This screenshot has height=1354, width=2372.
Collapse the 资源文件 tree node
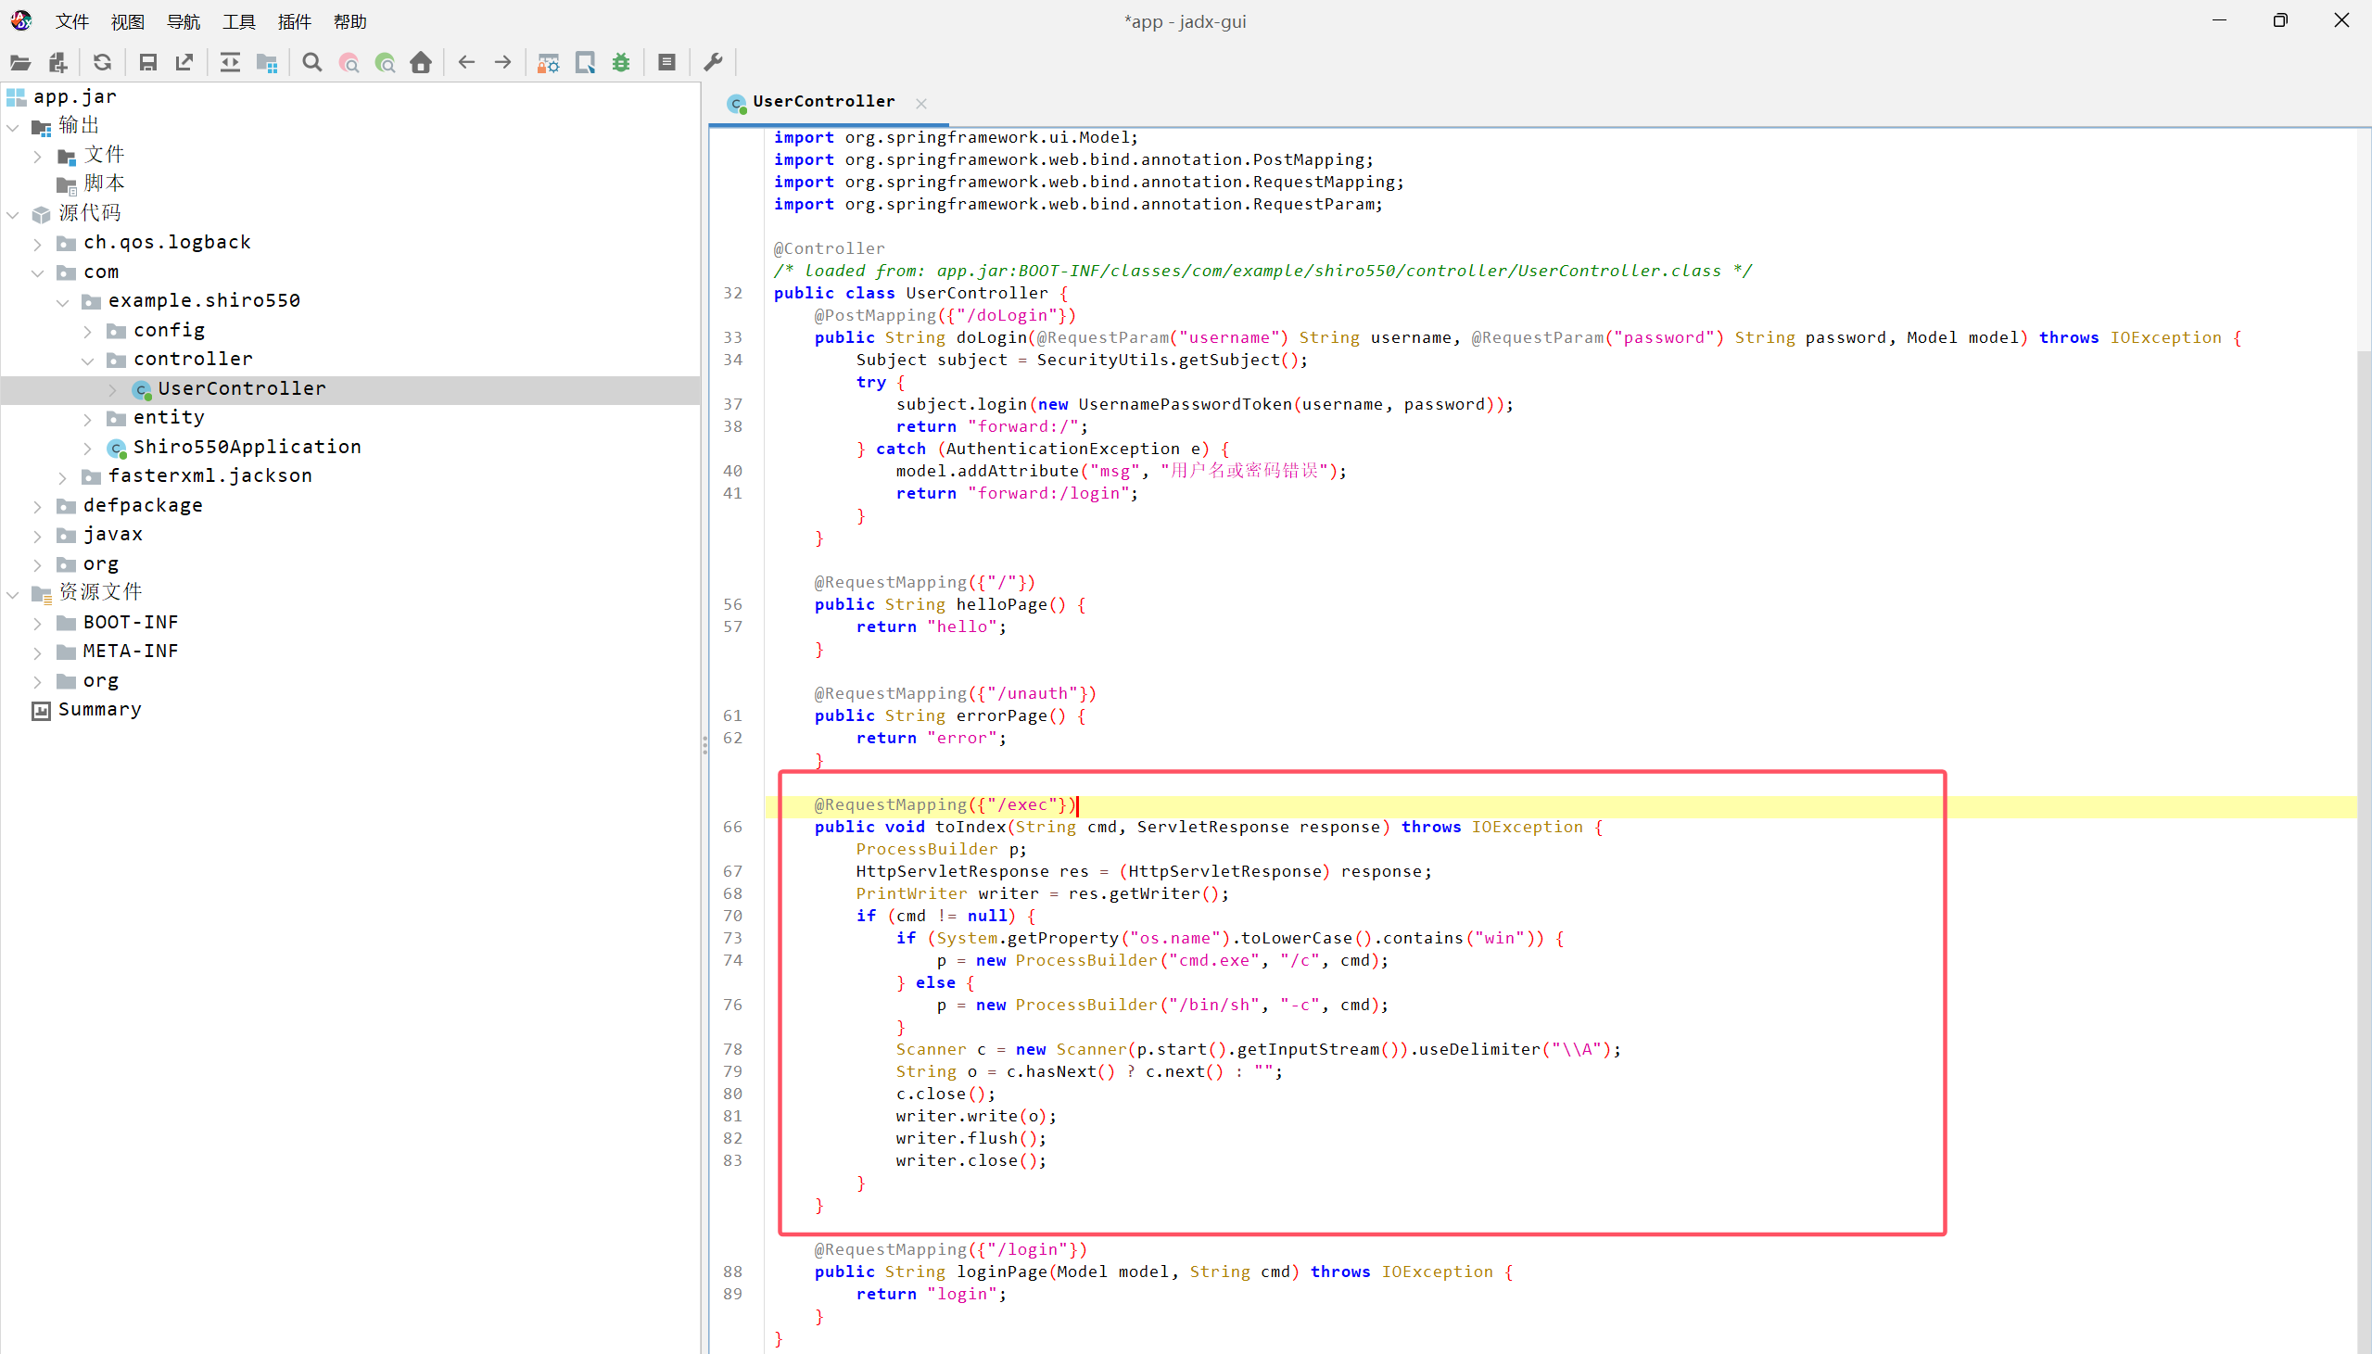pos(13,593)
